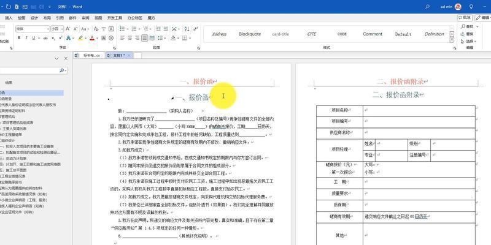Viewport: 491px width, 245px height.
Task: Open paragraph dialog launcher
Action: click(198, 48)
